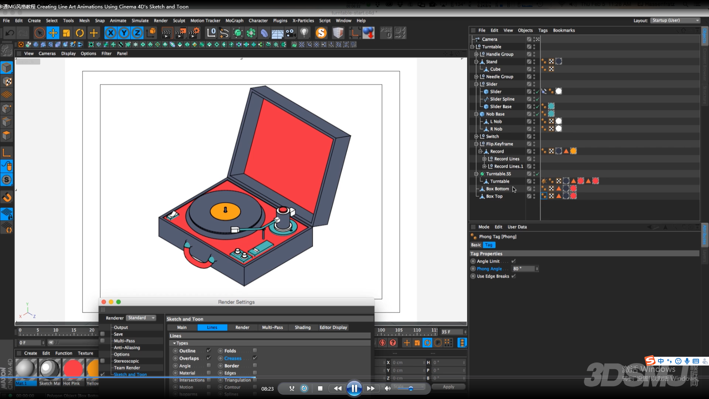The image size is (709, 399).
Task: Toggle the X axis lock
Action: (111, 33)
